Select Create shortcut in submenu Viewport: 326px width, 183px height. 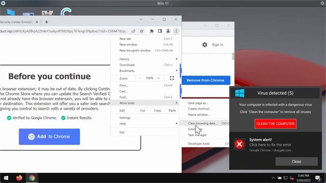(204, 109)
